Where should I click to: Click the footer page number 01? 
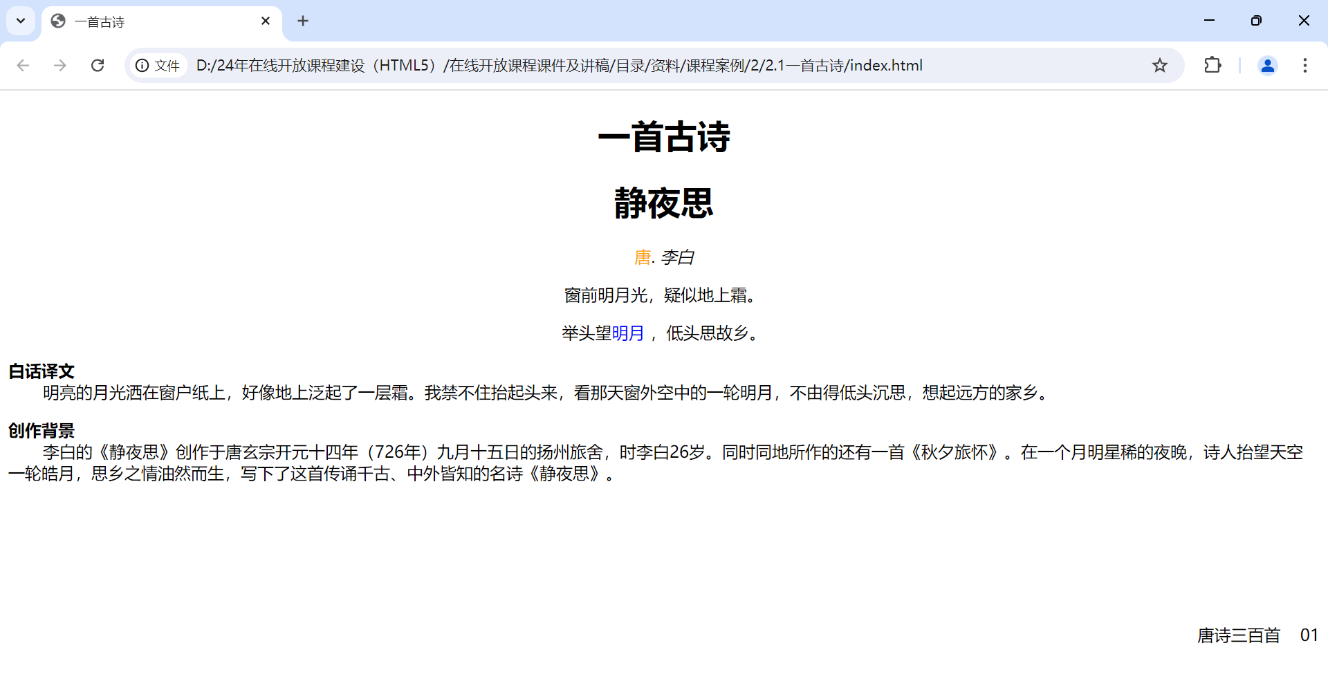[1309, 635]
